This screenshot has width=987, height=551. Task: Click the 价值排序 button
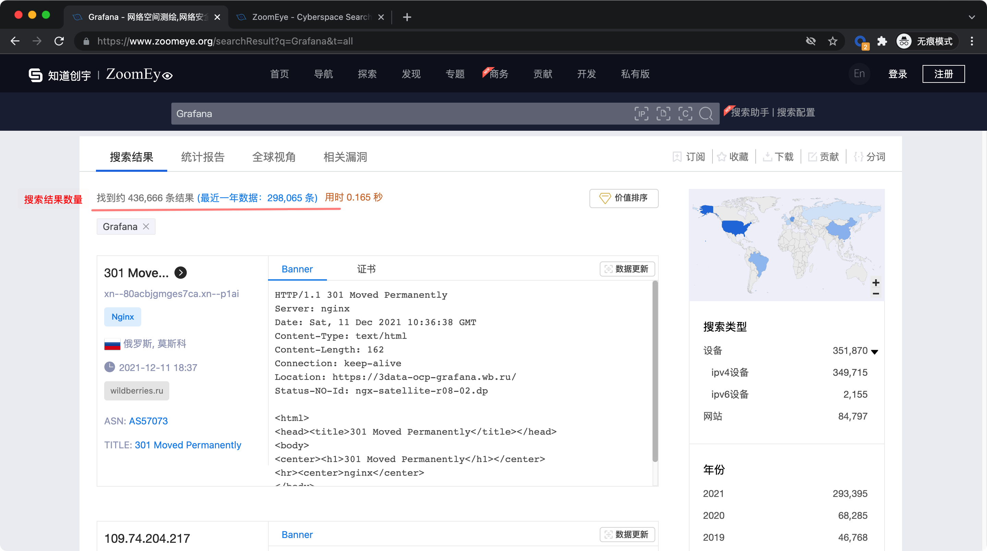pyautogui.click(x=623, y=198)
